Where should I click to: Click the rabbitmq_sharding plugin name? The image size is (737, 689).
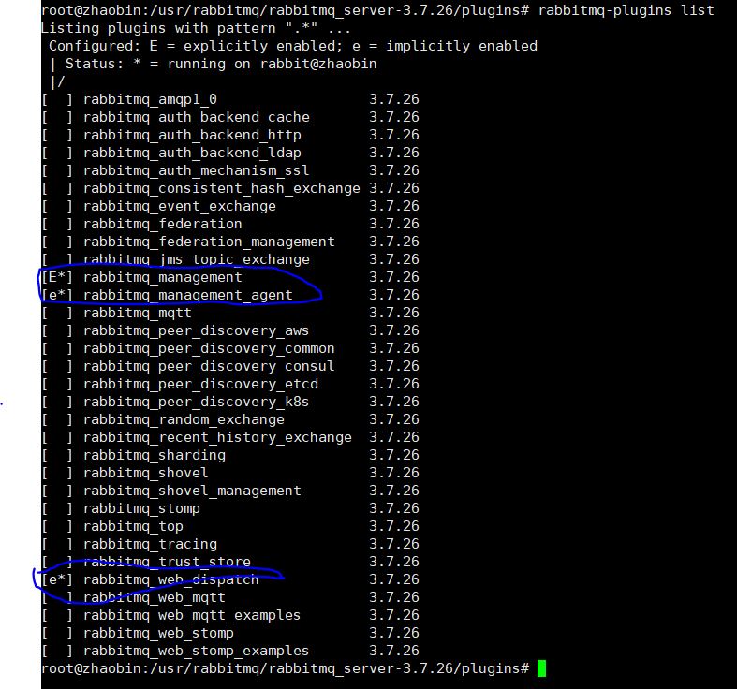[x=155, y=455]
